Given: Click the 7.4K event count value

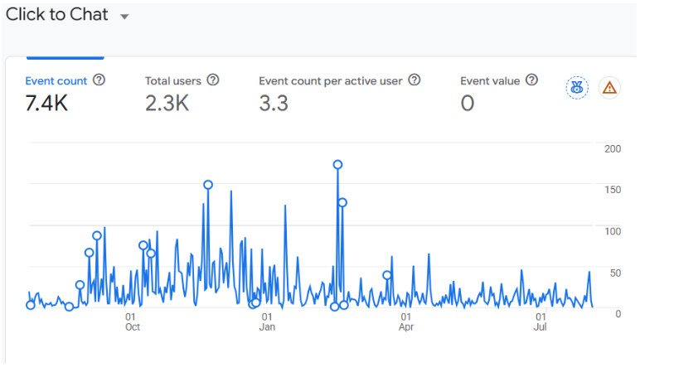Looking at the screenshot, I should tap(46, 104).
